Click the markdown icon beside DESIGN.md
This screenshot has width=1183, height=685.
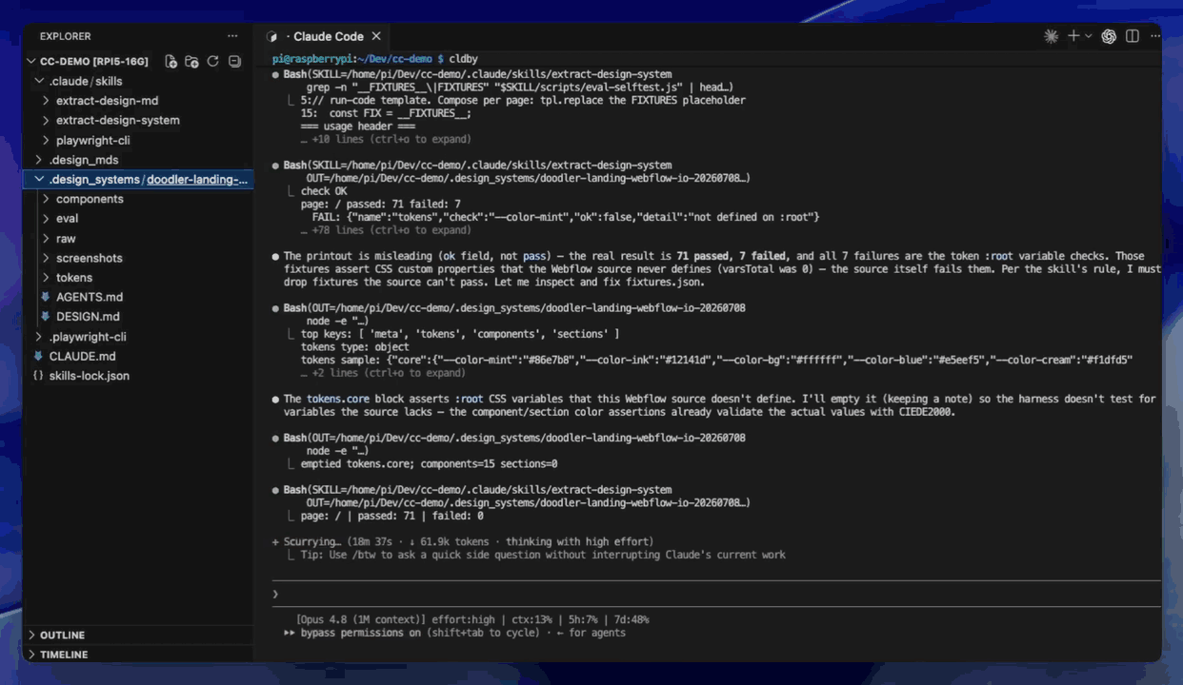(46, 316)
